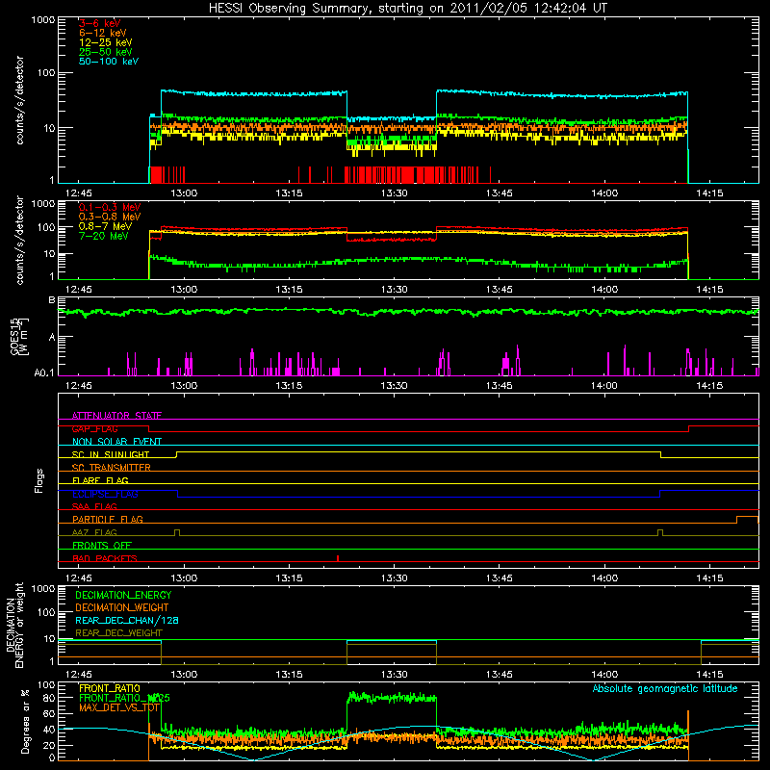
Task: Select the FRONT_RATIO legend label
Action: coord(110,688)
